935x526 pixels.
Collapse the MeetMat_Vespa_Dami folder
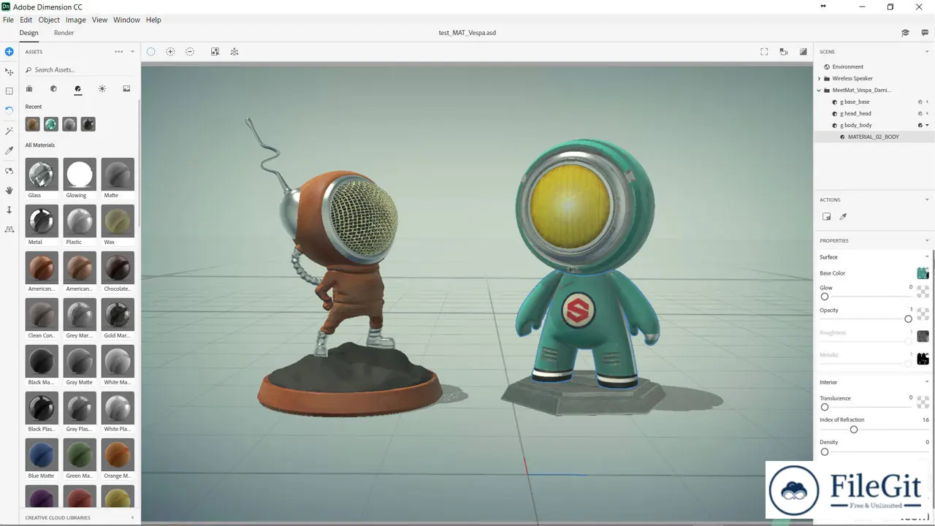(x=819, y=90)
